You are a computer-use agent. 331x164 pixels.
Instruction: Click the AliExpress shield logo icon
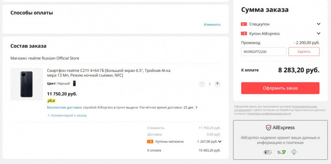[268, 127]
